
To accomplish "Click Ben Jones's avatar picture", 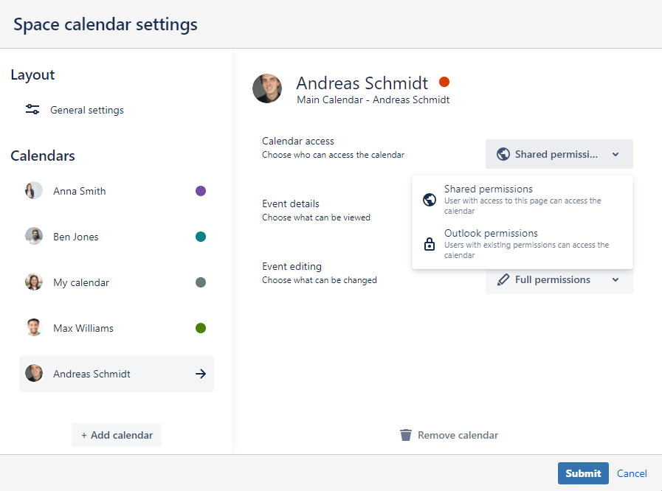I will (x=34, y=237).
